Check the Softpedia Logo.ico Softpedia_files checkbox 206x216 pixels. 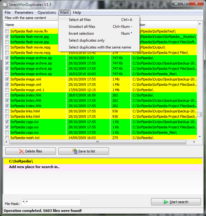click(x=7, y=132)
